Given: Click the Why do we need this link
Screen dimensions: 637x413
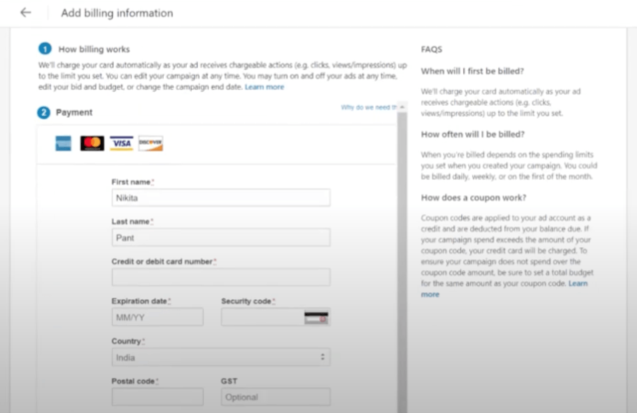Looking at the screenshot, I should tap(370, 107).
